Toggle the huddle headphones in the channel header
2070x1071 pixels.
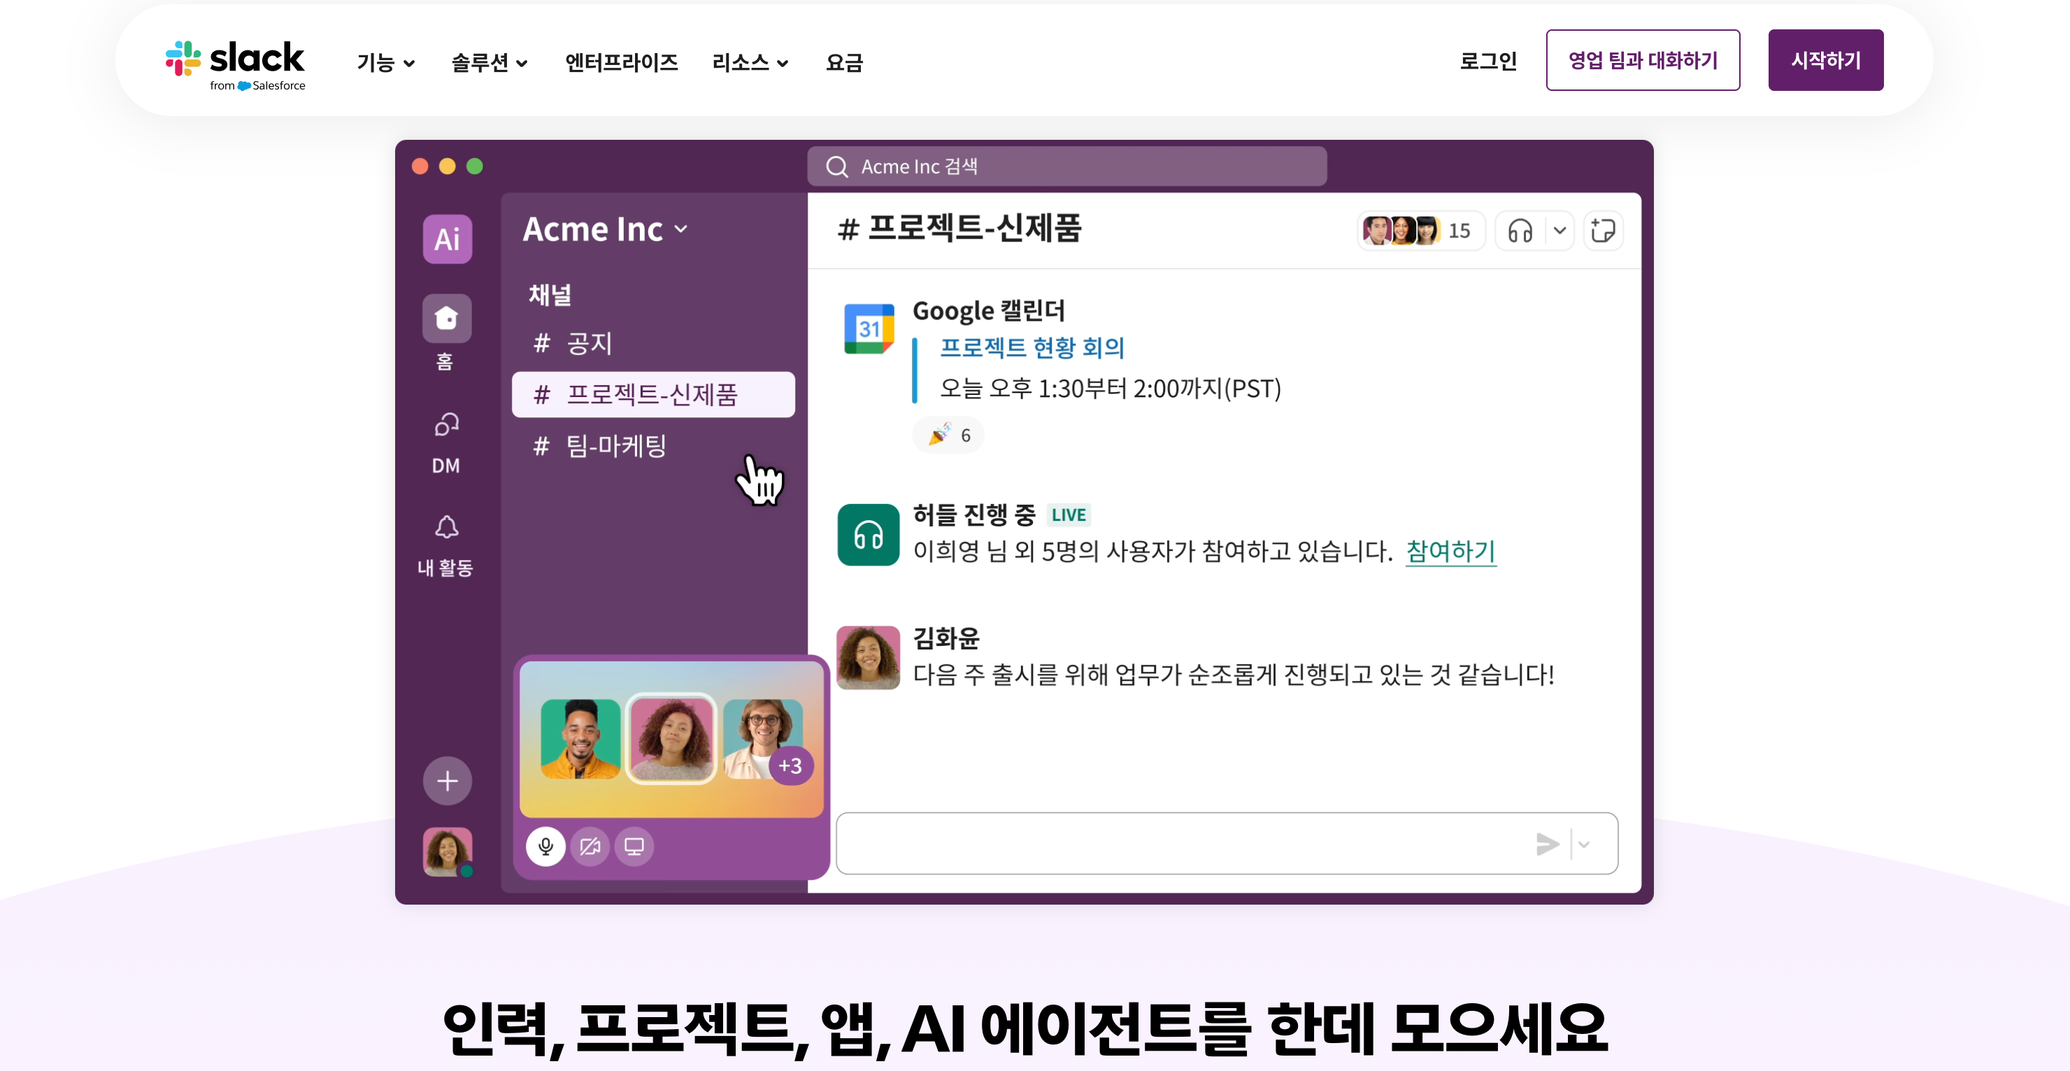point(1518,231)
